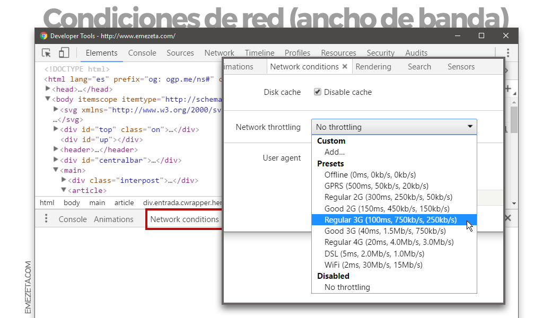The width and height of the screenshot is (543, 318).
Task: Click main in the breadcrumb bar
Action: pos(97,203)
